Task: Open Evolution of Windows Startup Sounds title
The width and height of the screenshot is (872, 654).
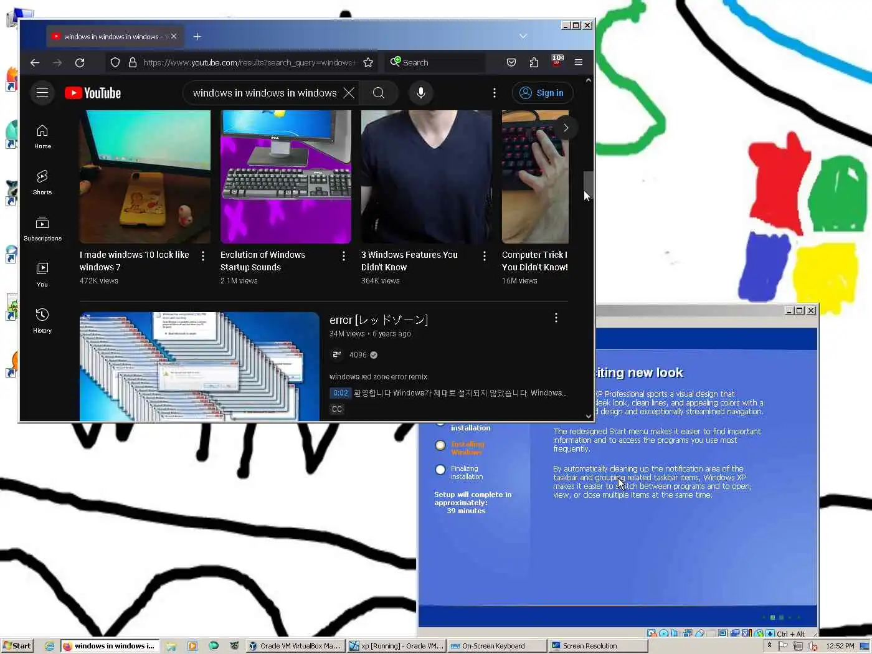Action: coord(263,261)
